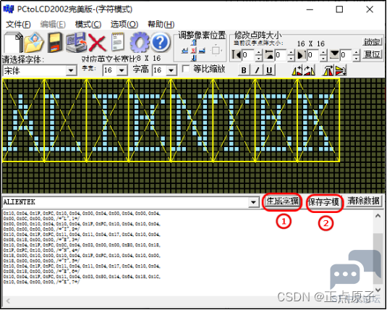Decrease the bottom margin spinner value
This screenshot has height=310, width=387.
(x=356, y=58)
